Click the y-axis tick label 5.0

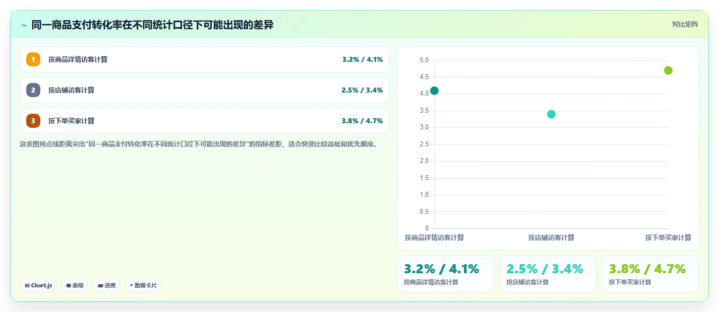pyautogui.click(x=424, y=60)
